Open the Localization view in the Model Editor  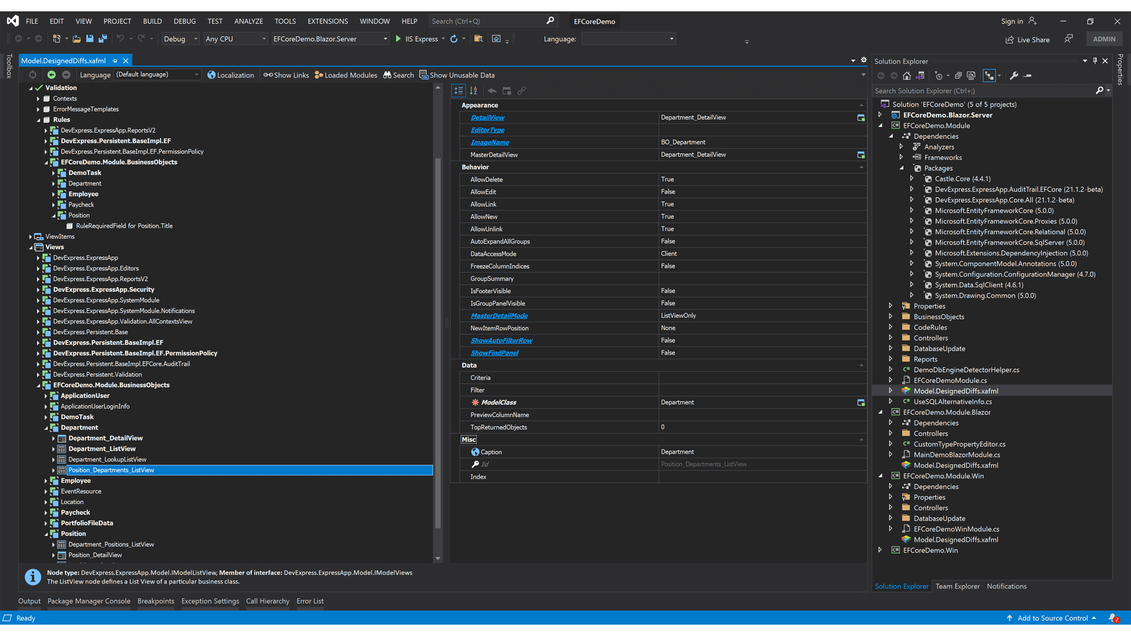click(231, 74)
